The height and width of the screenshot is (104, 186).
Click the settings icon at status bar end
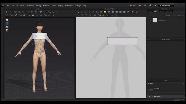click(183, 100)
